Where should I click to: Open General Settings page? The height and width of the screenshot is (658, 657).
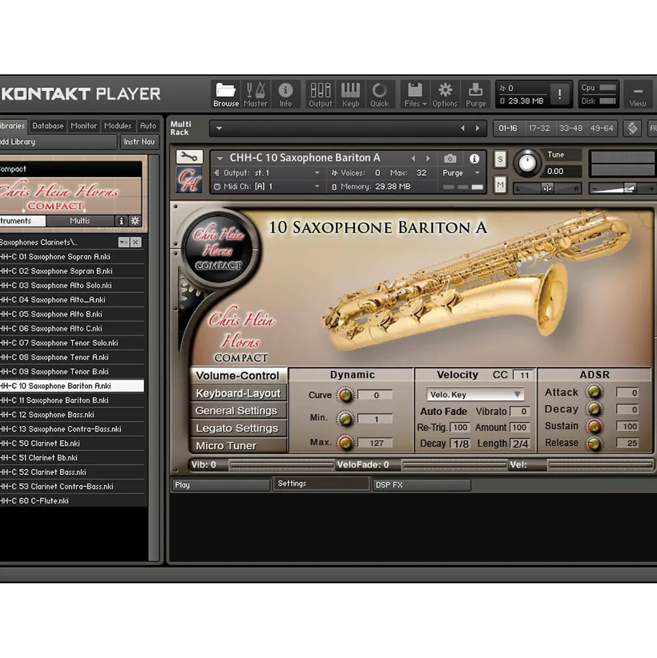click(238, 411)
